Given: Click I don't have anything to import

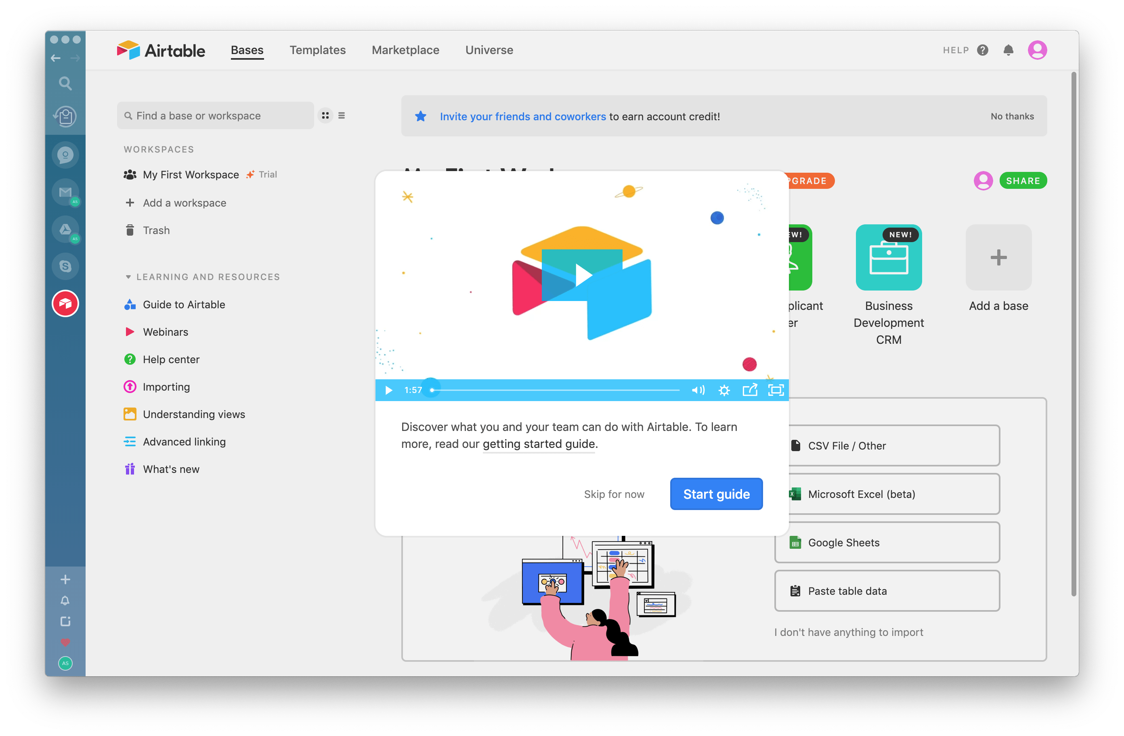Looking at the screenshot, I should pyautogui.click(x=849, y=633).
